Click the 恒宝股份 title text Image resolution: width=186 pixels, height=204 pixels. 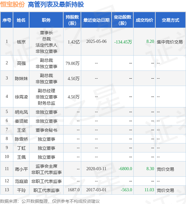point(12,4)
